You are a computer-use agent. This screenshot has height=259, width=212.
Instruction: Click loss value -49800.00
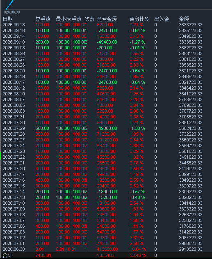[x=107, y=128]
